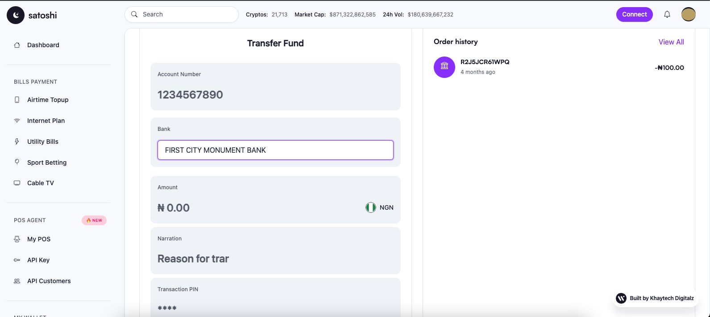Focus the Narration text field
The image size is (710, 317).
pyautogui.click(x=275, y=259)
